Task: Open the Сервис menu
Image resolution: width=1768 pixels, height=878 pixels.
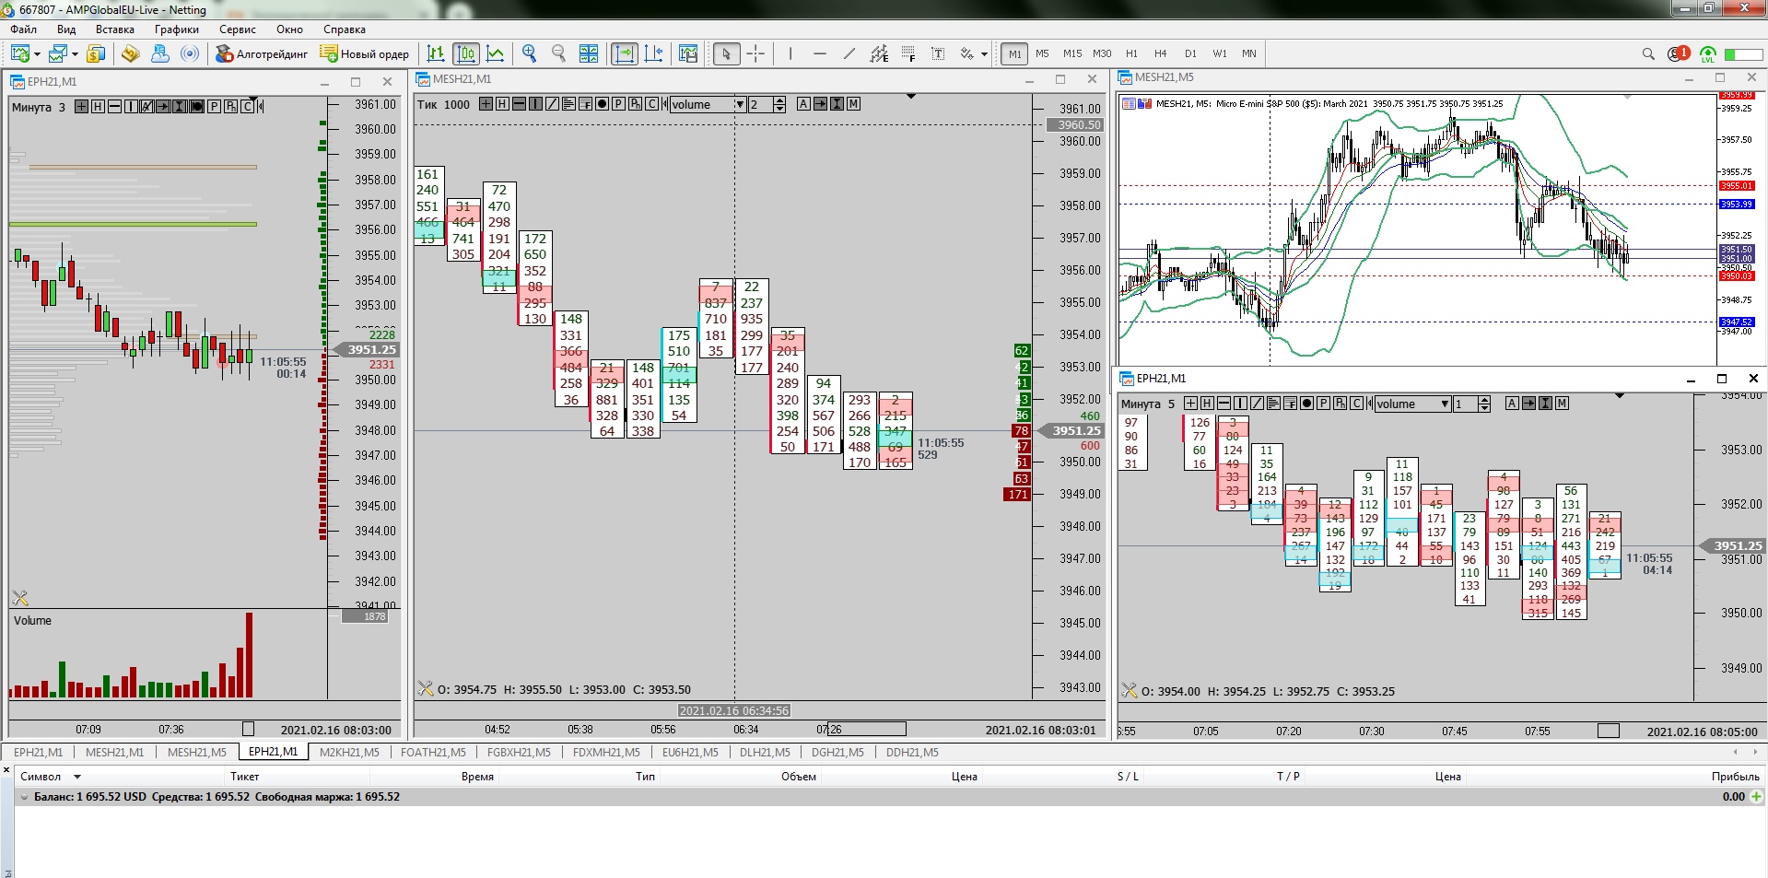Action: coord(238,29)
